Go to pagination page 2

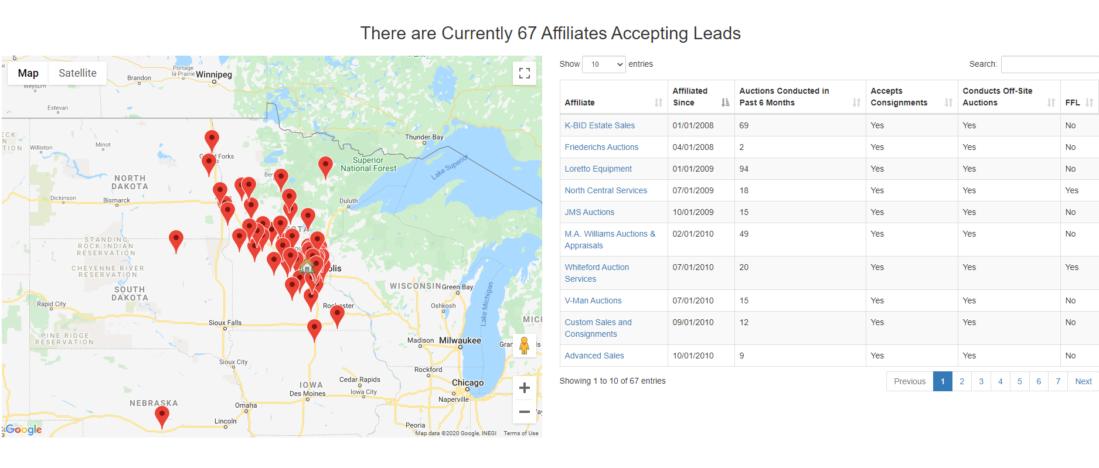tap(962, 381)
